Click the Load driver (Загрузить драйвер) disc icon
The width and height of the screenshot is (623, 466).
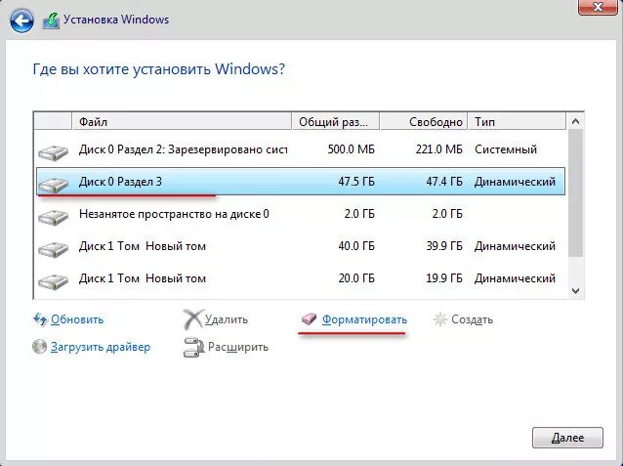tap(40, 346)
